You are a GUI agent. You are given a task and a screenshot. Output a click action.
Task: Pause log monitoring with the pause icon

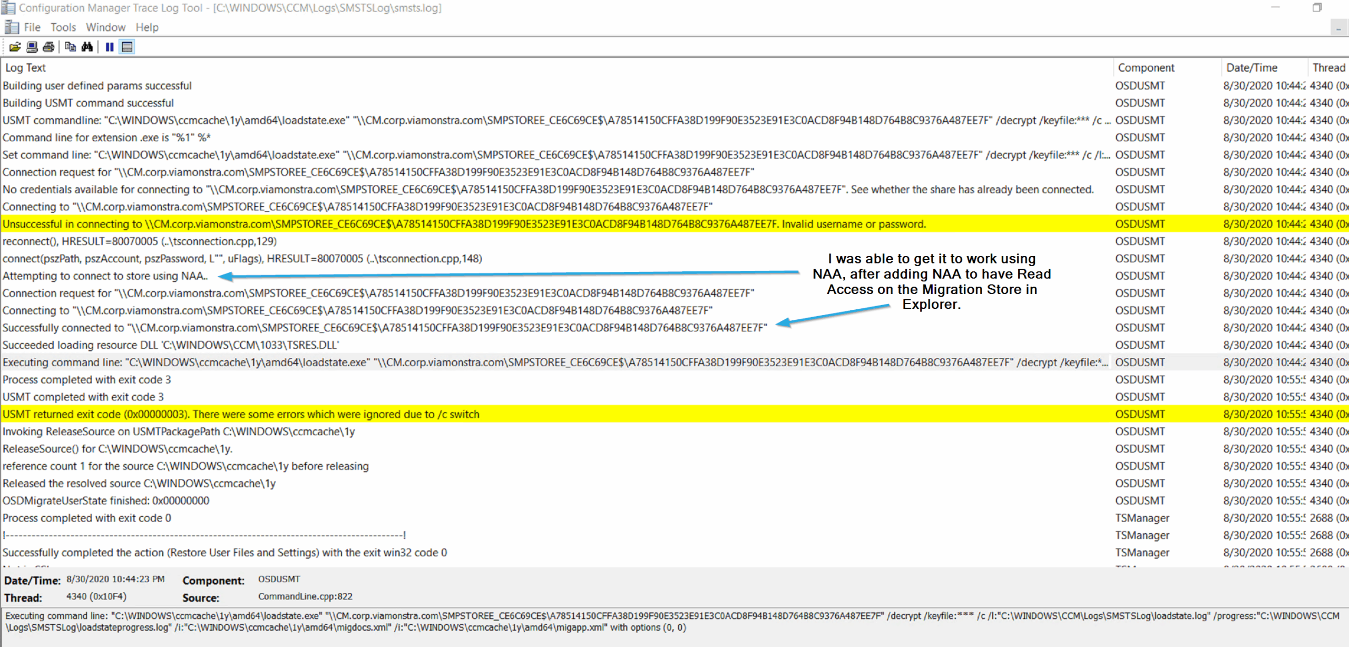pyautogui.click(x=110, y=47)
